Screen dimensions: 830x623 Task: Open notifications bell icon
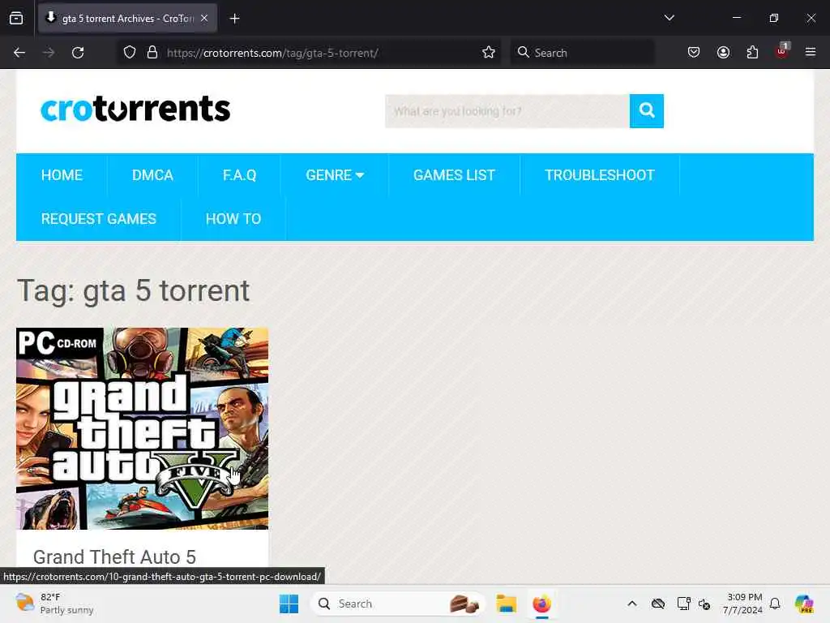775,604
